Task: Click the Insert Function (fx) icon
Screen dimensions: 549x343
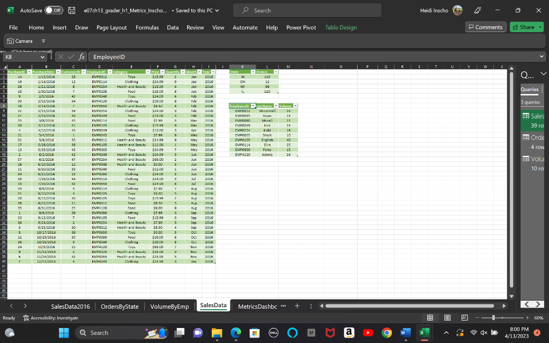Action: (x=81, y=57)
